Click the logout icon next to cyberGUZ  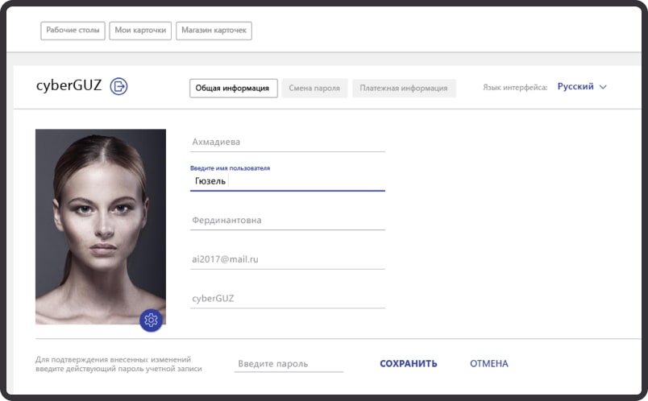tap(118, 86)
